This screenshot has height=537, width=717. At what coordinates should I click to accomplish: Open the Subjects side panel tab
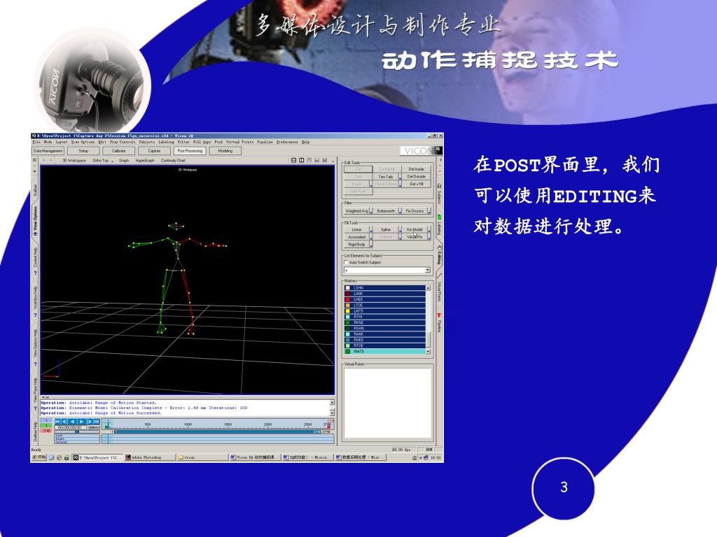tap(440, 194)
